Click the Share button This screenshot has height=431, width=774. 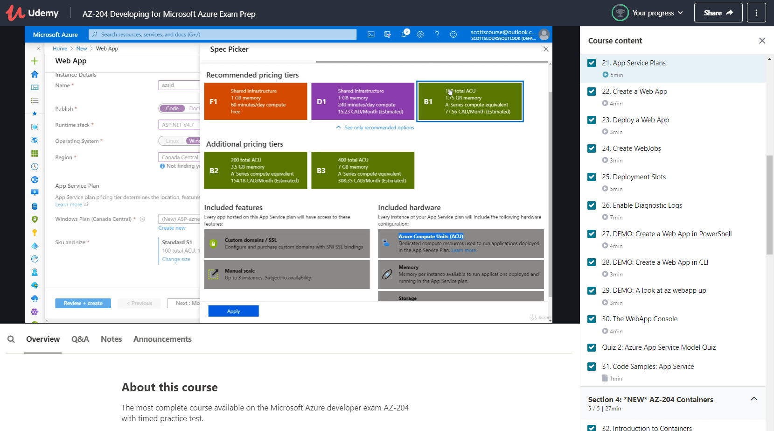coord(718,13)
